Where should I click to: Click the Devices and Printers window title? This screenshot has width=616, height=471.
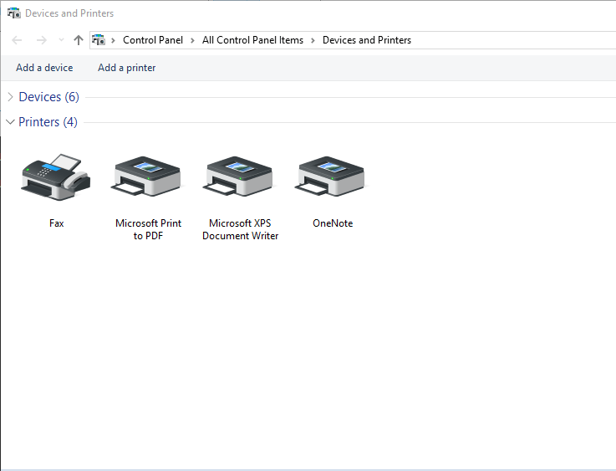[x=69, y=13]
